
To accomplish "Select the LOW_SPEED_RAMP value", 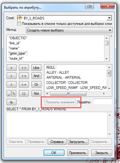I will tap(76, 87).
